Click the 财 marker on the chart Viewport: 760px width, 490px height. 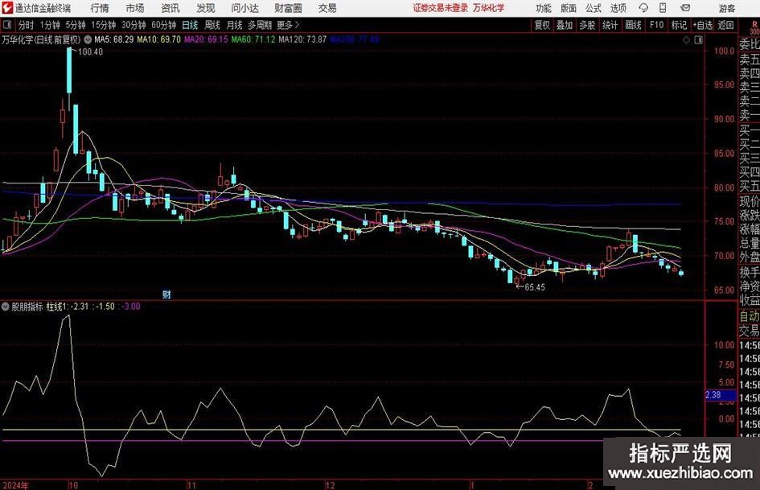pos(166,294)
